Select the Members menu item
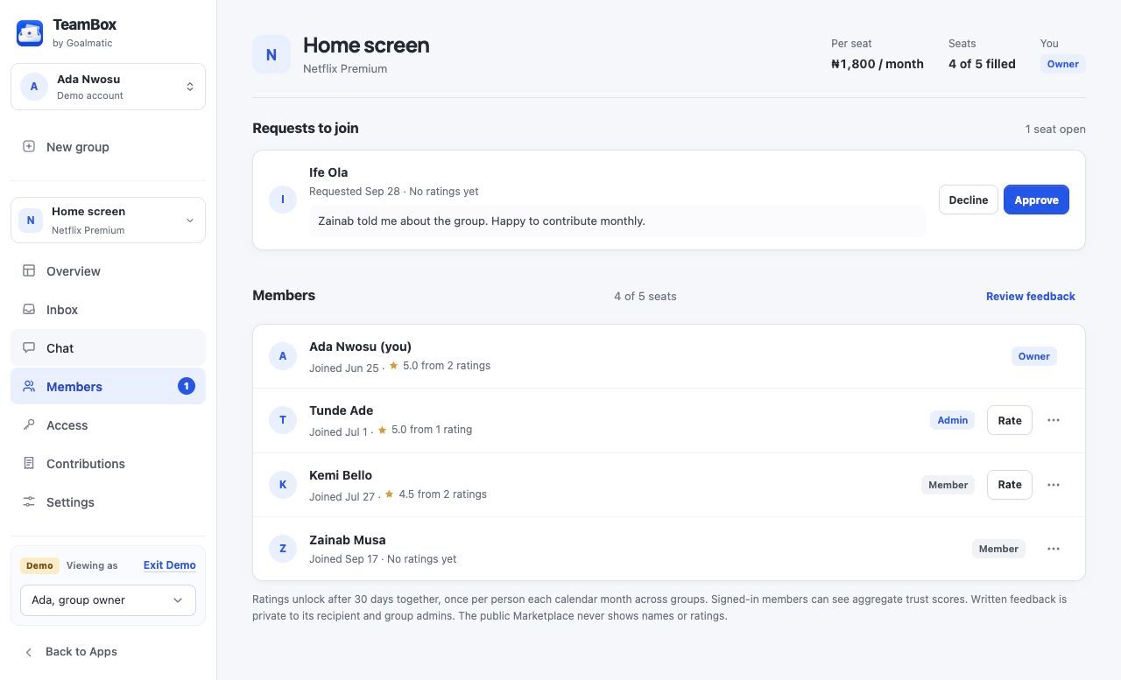 tap(108, 387)
